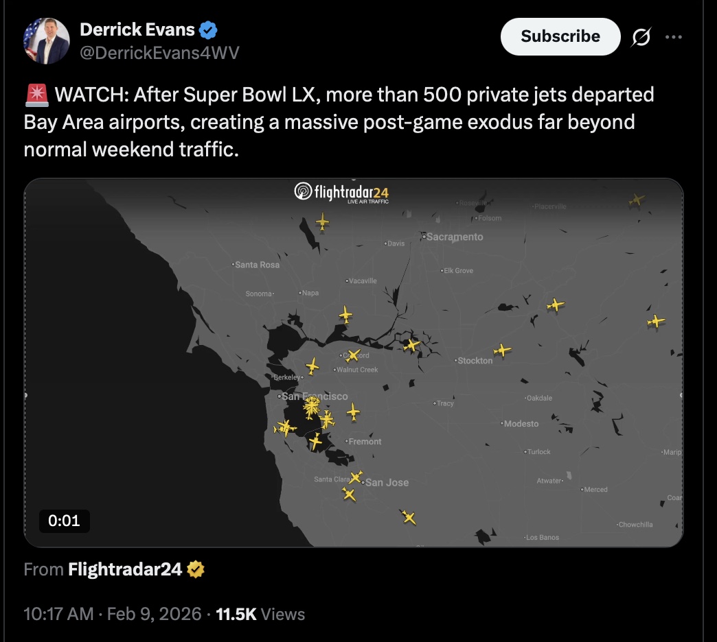
Task: Click the plane icon nearest the Stockton label
Action: (x=503, y=350)
